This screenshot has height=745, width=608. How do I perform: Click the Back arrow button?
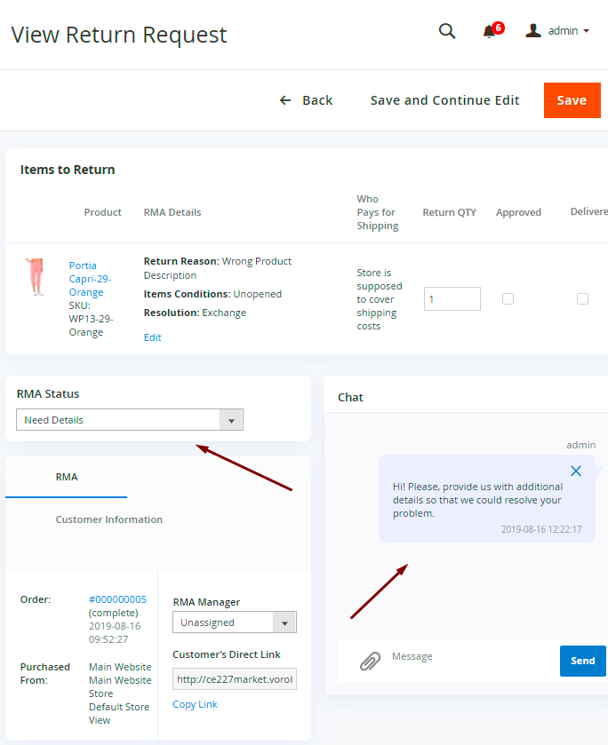(x=306, y=100)
